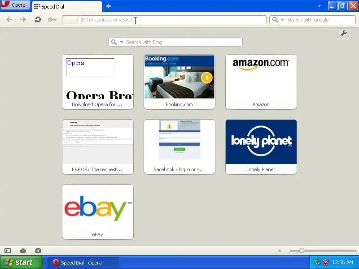Image resolution: width=359 pixels, height=269 pixels.
Task: Click the green network tray icon
Action: [317, 262]
